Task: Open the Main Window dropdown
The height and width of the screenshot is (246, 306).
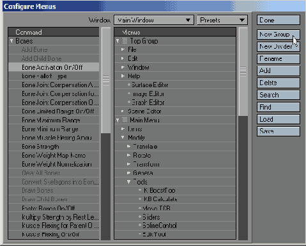Action: click(154, 20)
